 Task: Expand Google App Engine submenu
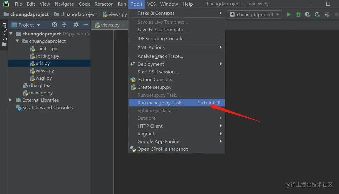point(177,142)
